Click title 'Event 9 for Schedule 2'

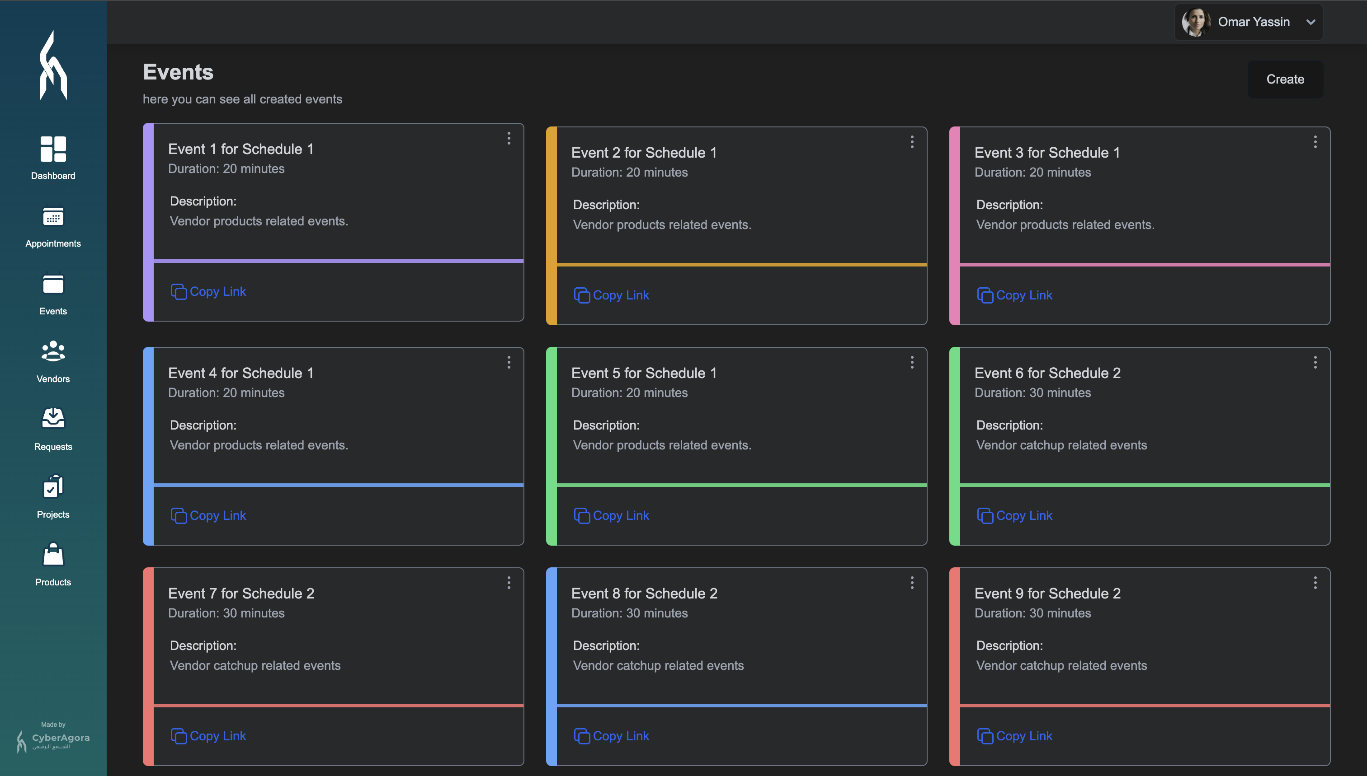[x=1047, y=594]
